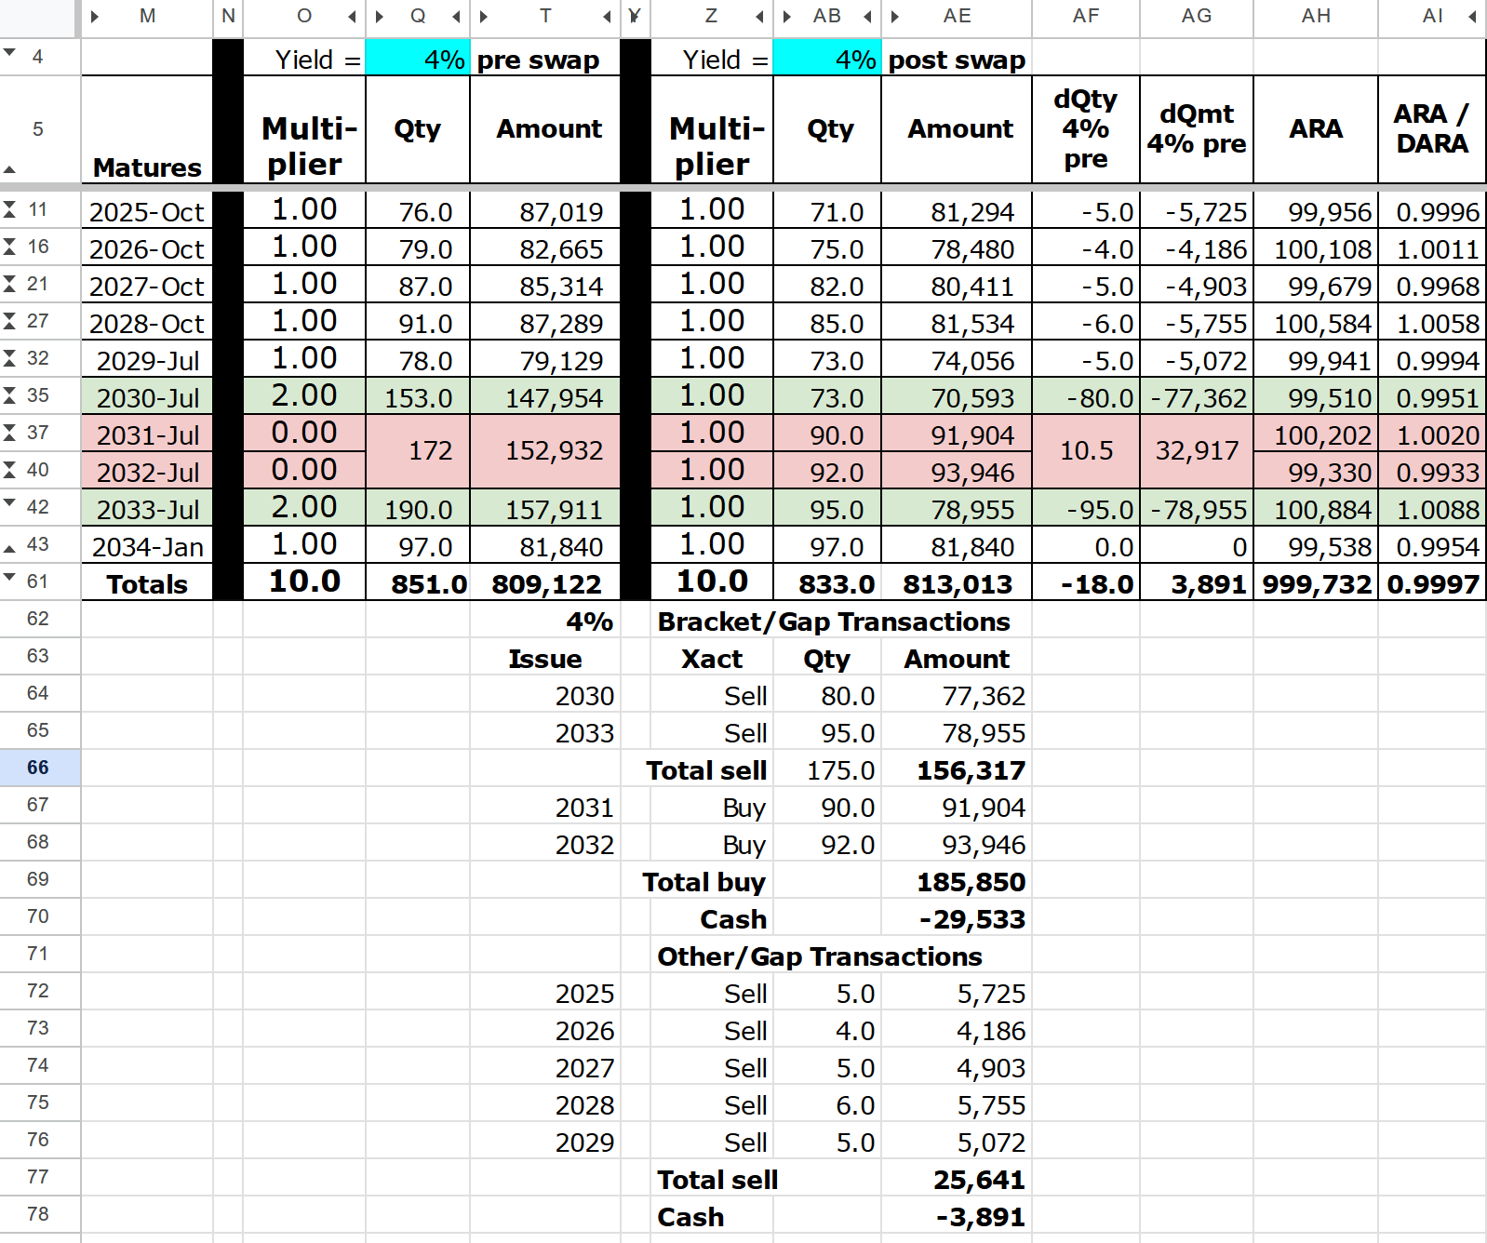
Task: Click hidden-columns arrow right of column Z header
Action: (x=759, y=17)
